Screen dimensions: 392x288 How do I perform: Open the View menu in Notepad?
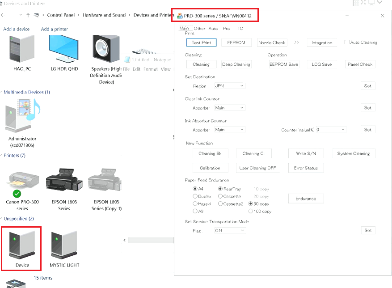point(165,69)
